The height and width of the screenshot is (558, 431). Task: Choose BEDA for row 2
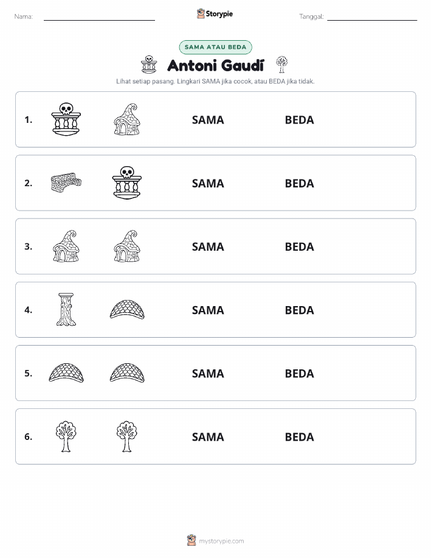tap(300, 183)
